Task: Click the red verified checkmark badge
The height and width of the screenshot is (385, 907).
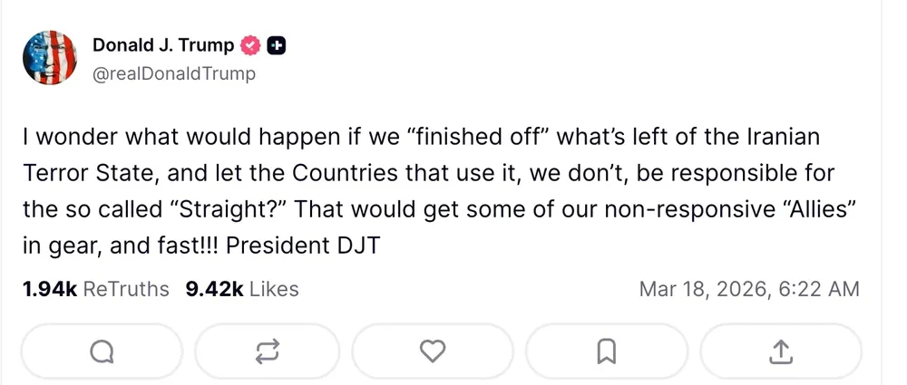Action: point(251,46)
